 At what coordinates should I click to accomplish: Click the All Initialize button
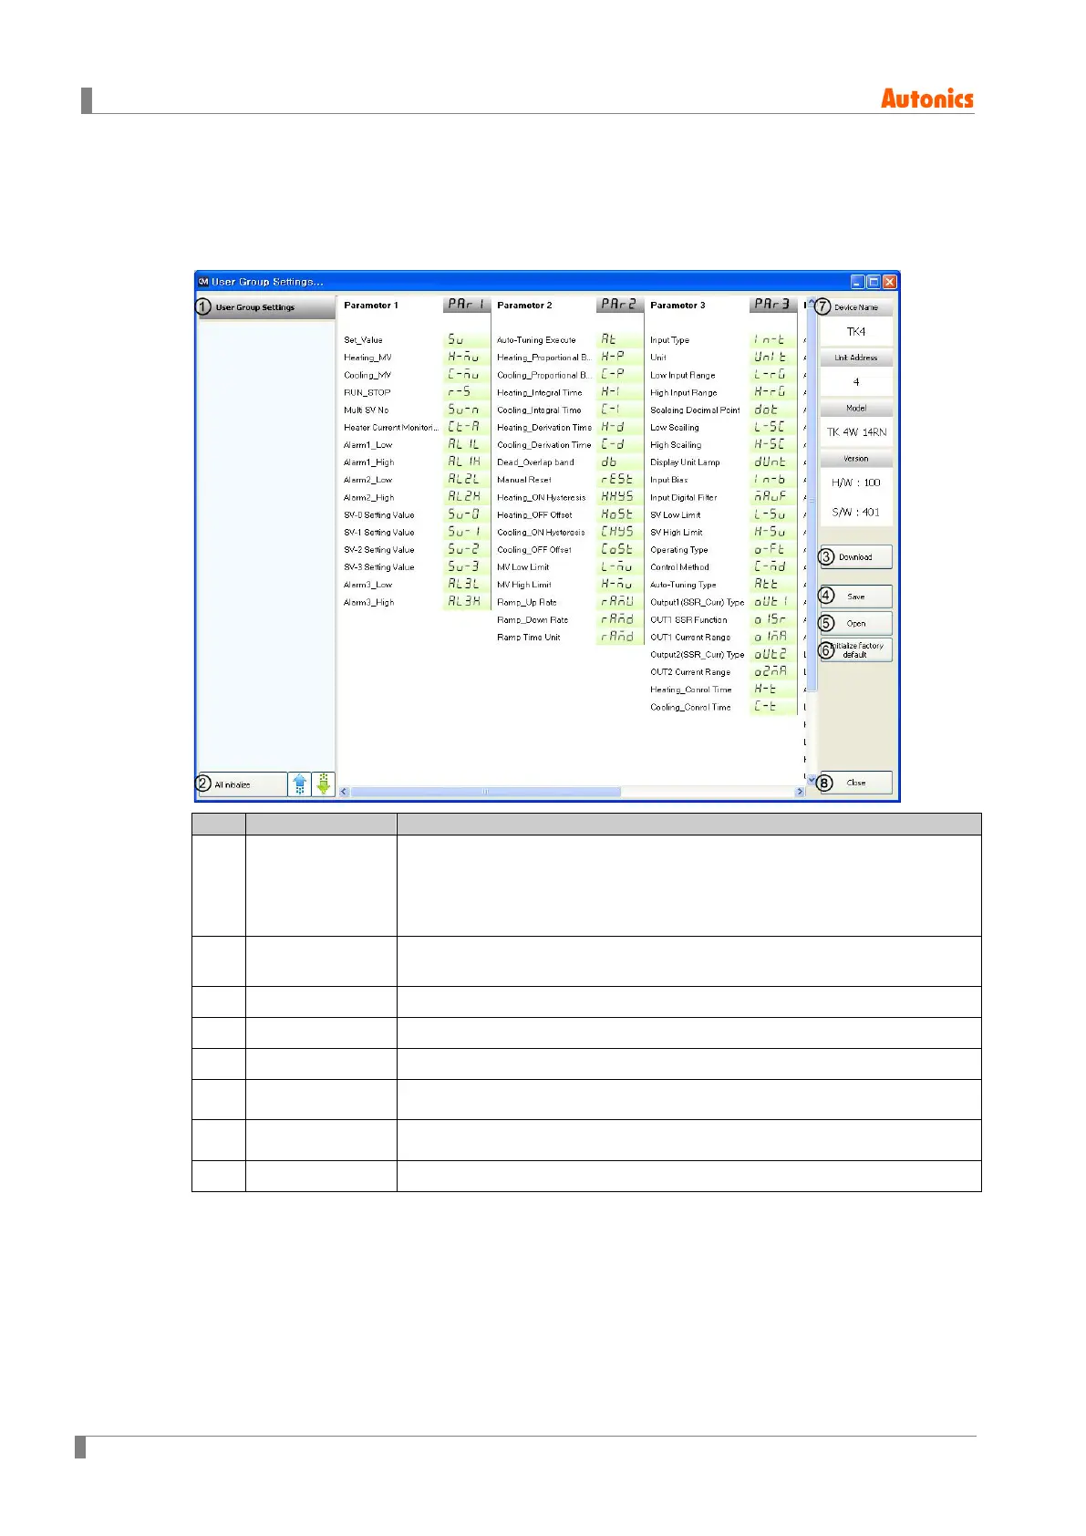[242, 784]
